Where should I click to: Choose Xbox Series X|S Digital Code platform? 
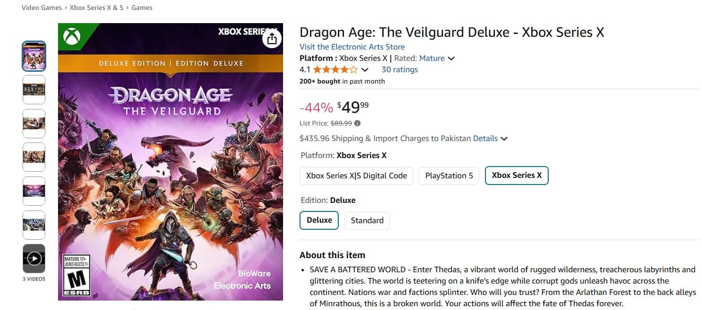(356, 176)
